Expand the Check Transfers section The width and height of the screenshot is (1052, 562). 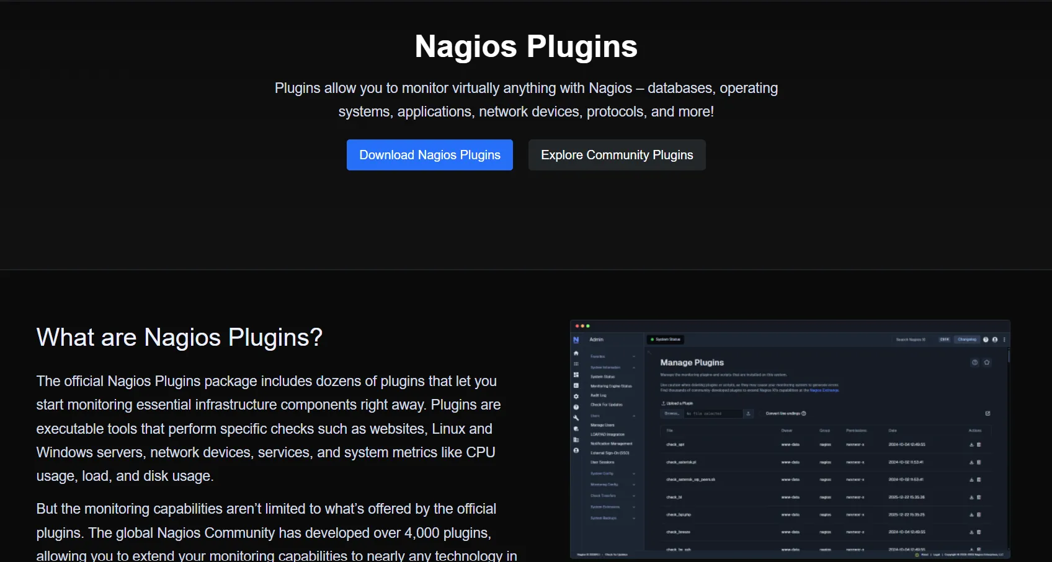[612, 496]
